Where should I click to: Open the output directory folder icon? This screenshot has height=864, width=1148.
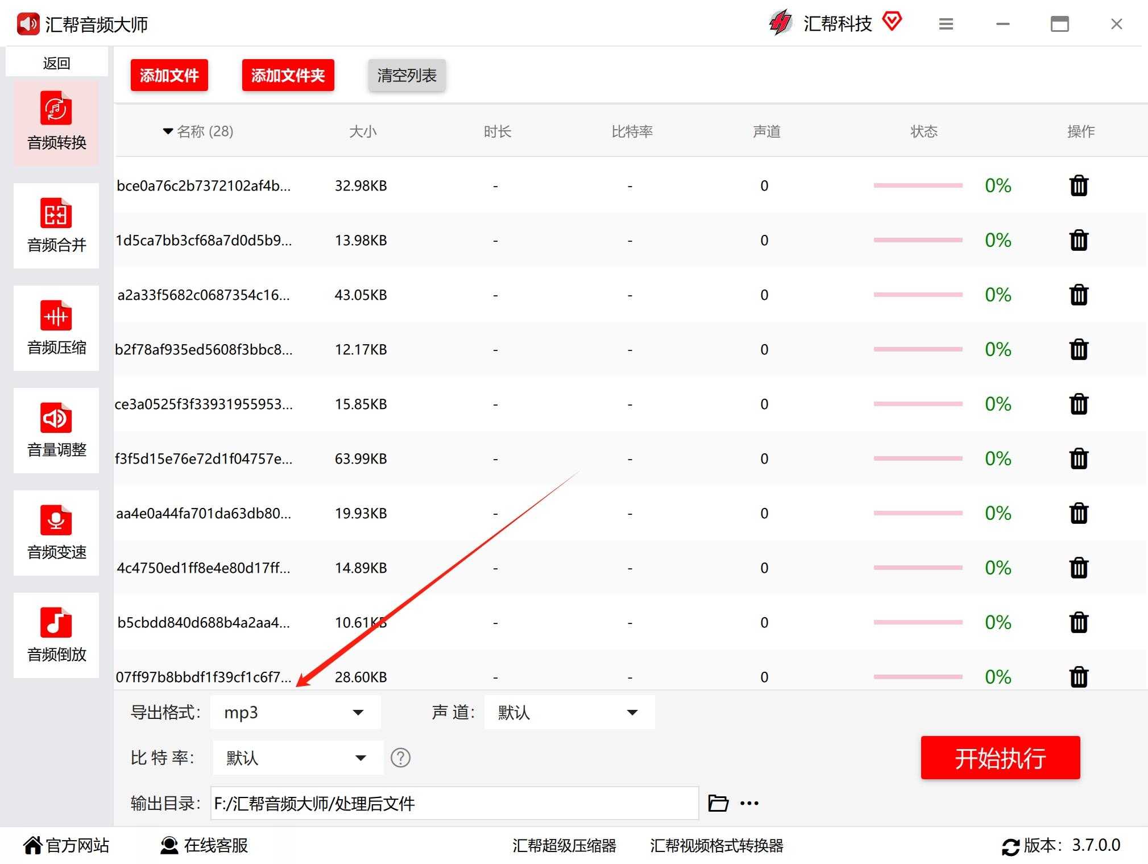point(719,803)
